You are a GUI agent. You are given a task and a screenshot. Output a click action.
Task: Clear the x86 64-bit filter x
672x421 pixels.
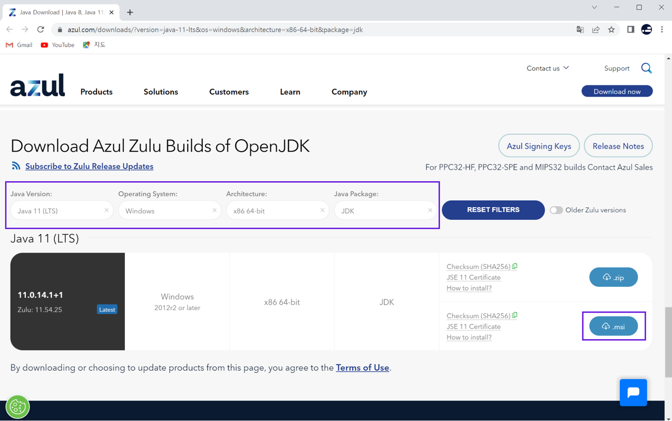323,210
